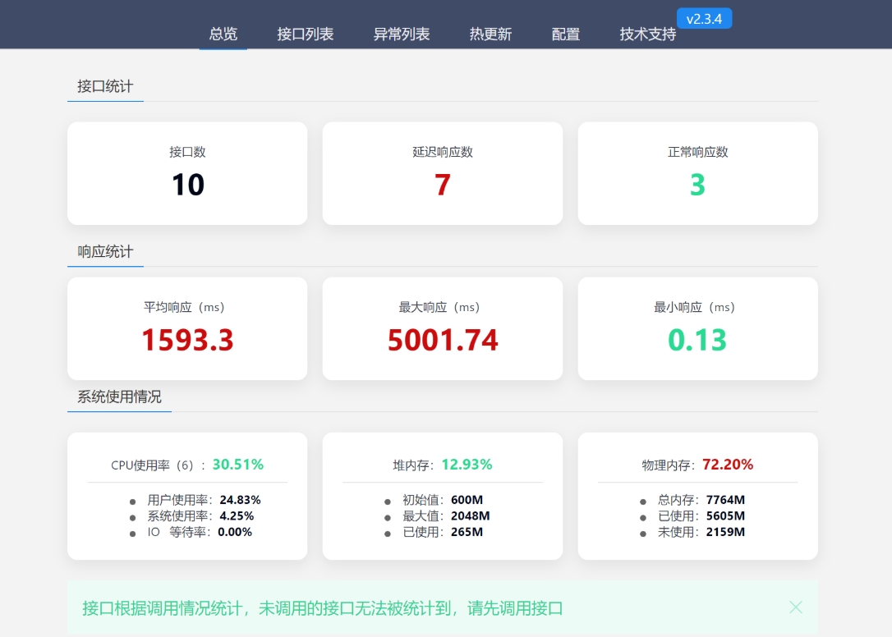Viewport: 892px width, 637px height.
Task: Click the 系统使用情况 section header
Action: tap(119, 397)
